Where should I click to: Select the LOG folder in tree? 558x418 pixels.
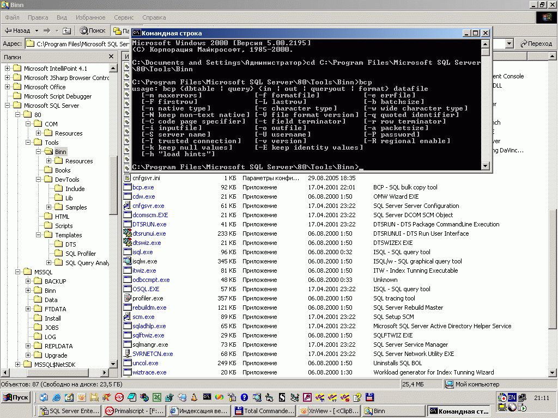pyautogui.click(x=50, y=336)
